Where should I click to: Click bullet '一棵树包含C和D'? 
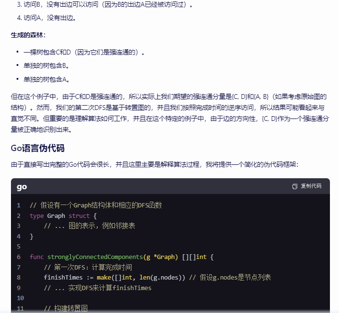tap(84, 52)
